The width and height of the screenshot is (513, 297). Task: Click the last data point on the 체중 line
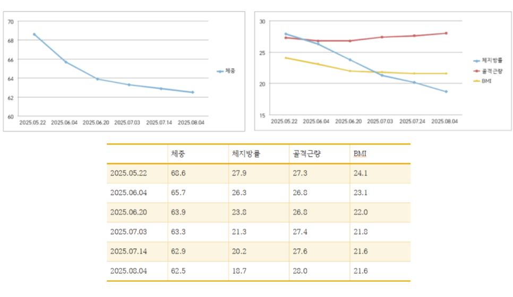[193, 92]
